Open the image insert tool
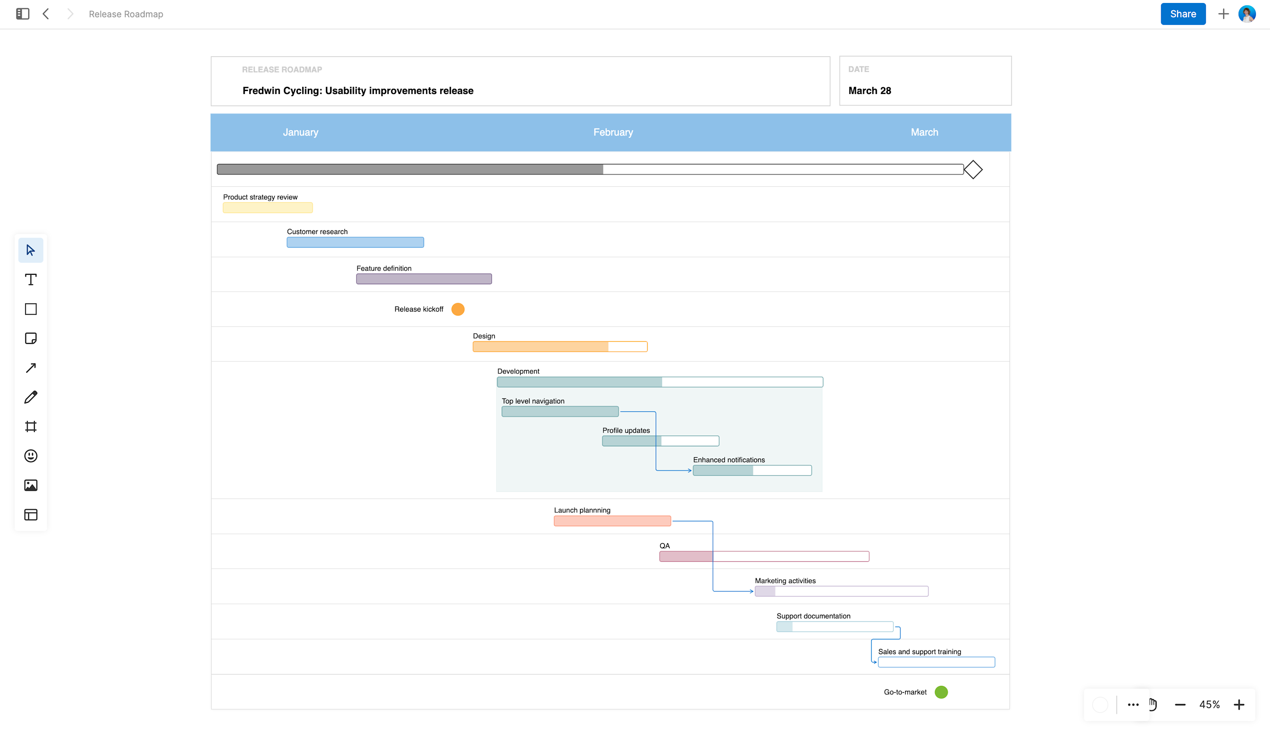The height and width of the screenshot is (735, 1270). pyautogui.click(x=31, y=485)
